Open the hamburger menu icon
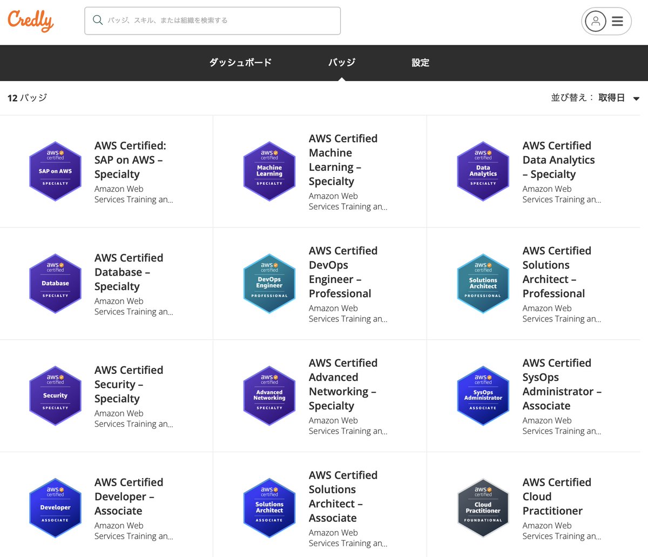The image size is (648, 557). point(618,21)
